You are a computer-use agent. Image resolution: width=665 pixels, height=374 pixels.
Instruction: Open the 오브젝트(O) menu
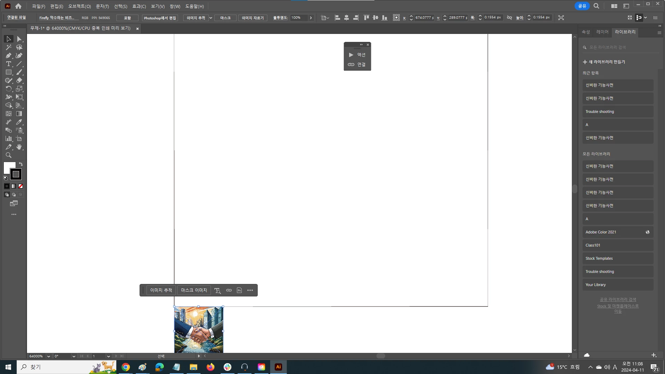79,6
